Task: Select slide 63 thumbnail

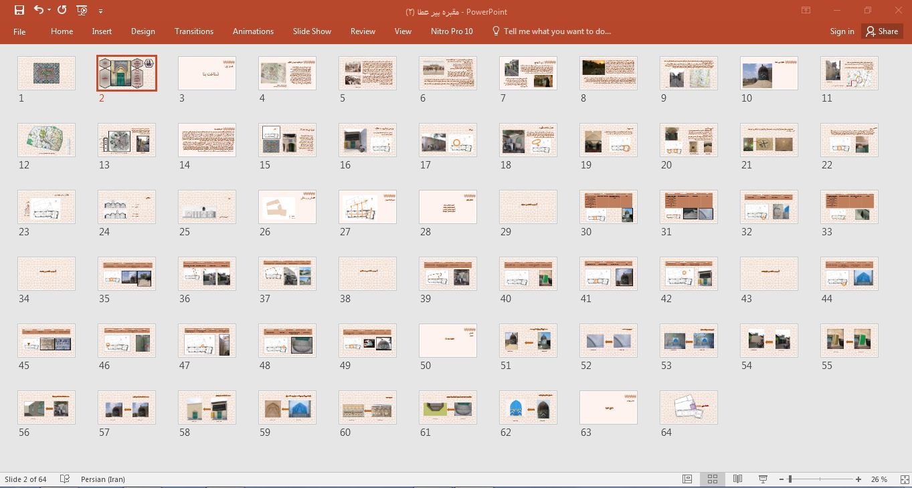Action: (x=608, y=407)
